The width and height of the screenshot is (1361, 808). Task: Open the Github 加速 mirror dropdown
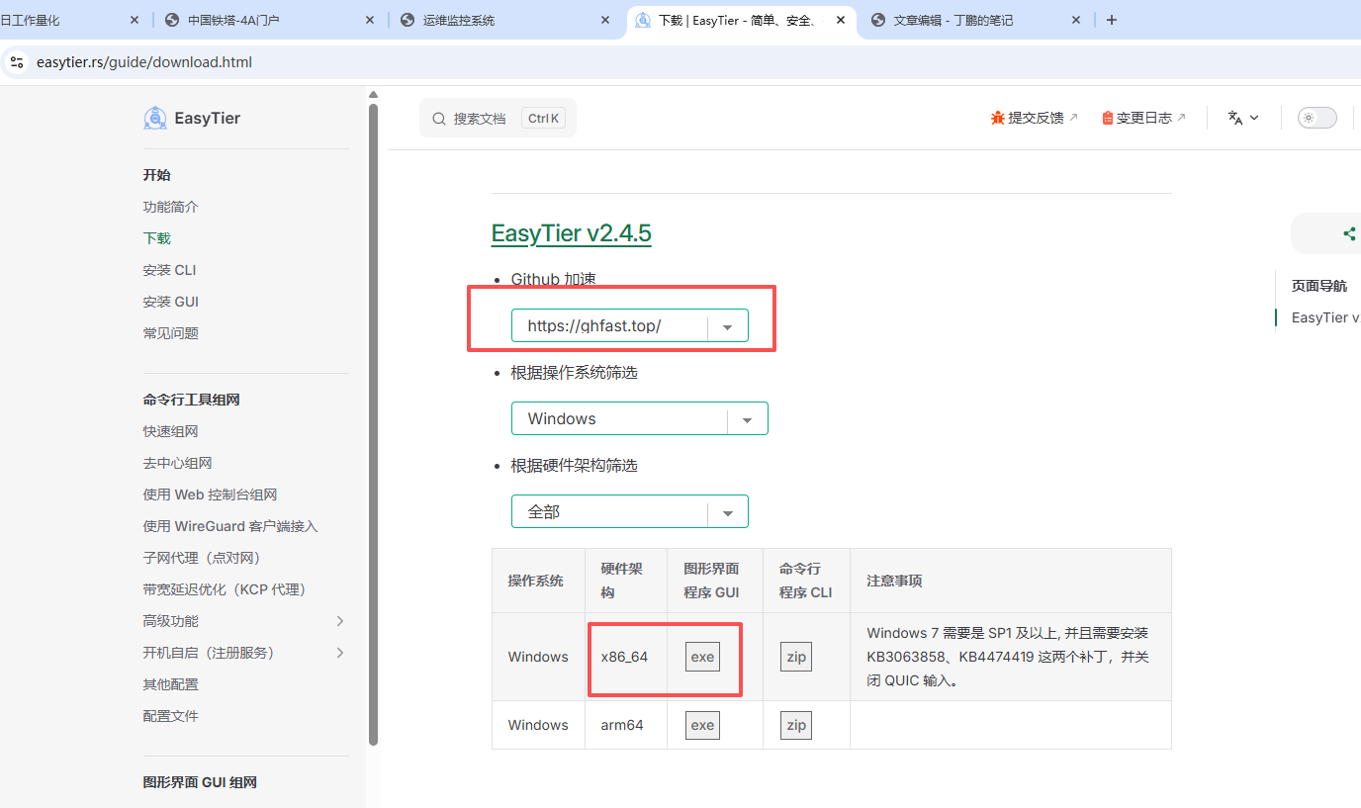[x=728, y=326]
